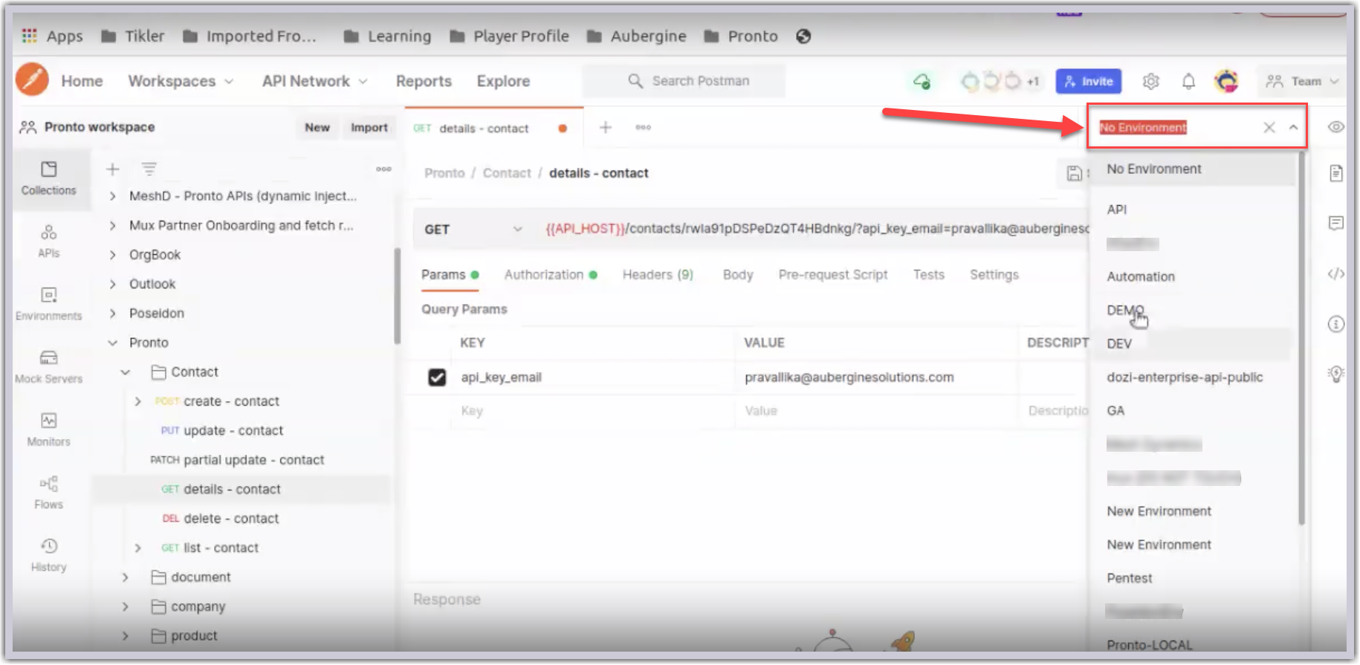The width and height of the screenshot is (1360, 665).
Task: Open the Team dropdown
Action: point(1302,81)
